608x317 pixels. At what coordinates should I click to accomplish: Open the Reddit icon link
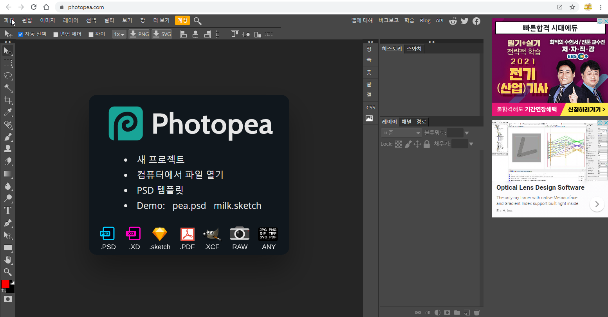tap(453, 21)
